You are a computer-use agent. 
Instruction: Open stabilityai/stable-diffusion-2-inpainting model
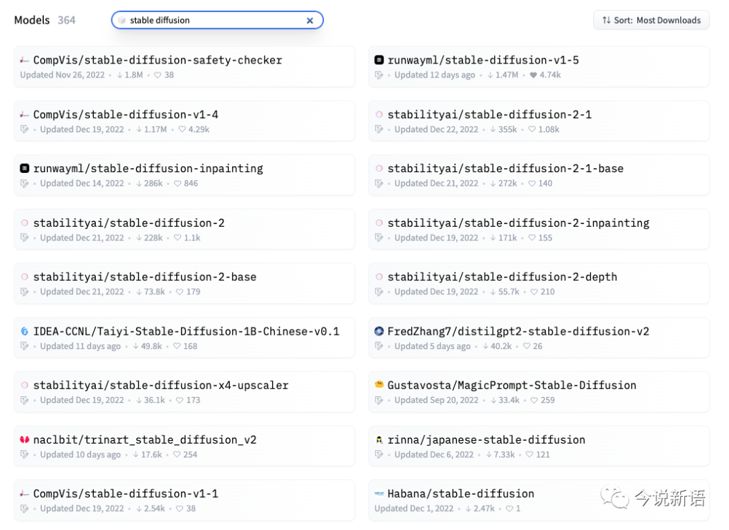coord(518,223)
